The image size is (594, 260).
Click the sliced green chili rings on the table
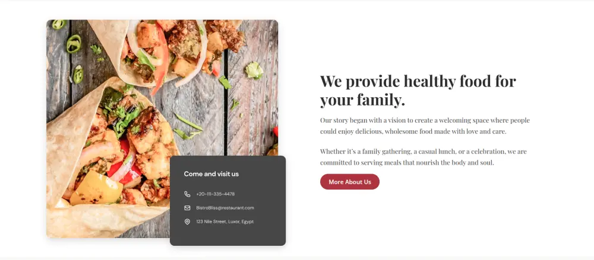tap(74, 43)
